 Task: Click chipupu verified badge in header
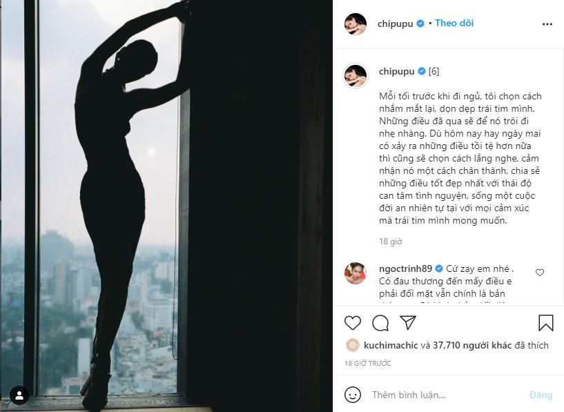(x=420, y=23)
